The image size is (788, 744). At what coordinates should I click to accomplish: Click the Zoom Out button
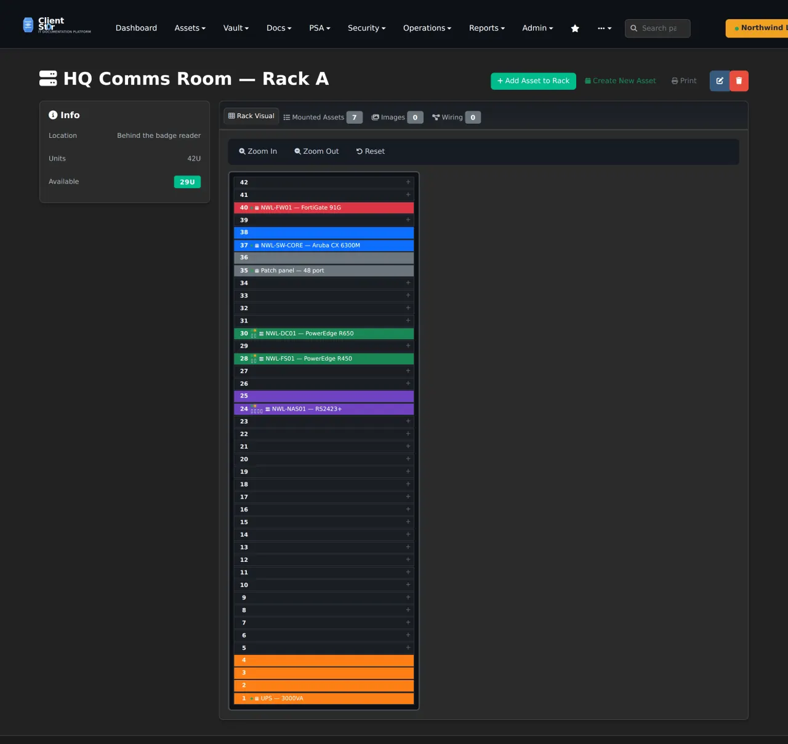tap(316, 151)
